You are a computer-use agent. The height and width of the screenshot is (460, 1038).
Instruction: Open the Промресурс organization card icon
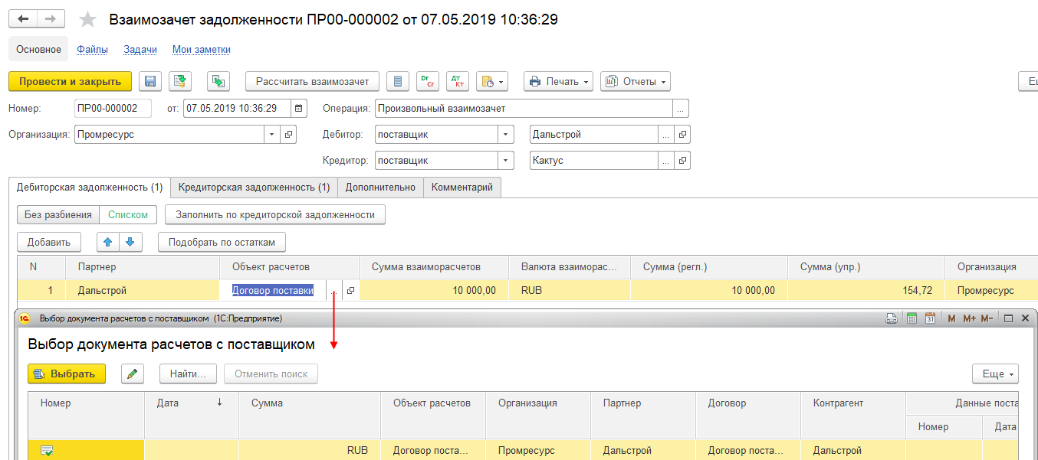[x=288, y=134]
